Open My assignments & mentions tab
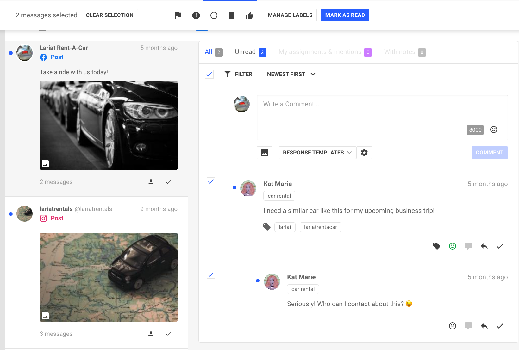This screenshot has width=519, height=350. (325, 52)
